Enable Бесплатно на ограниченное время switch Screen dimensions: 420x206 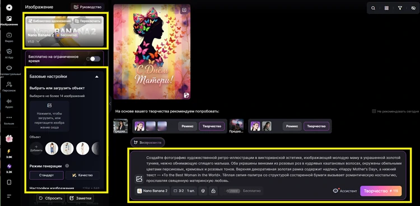point(95,59)
